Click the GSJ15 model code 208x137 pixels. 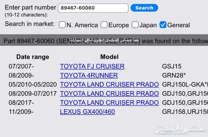[172, 66]
